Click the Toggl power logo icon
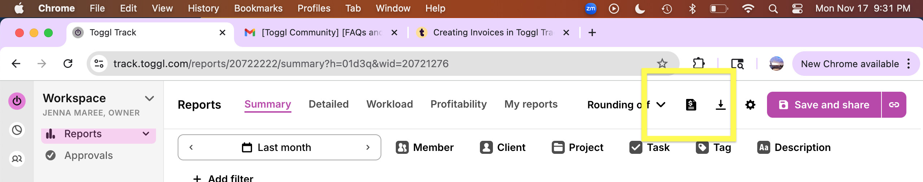This screenshot has width=923, height=182. (17, 101)
